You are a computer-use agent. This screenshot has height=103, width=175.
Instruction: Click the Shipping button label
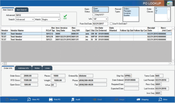tap(145, 100)
